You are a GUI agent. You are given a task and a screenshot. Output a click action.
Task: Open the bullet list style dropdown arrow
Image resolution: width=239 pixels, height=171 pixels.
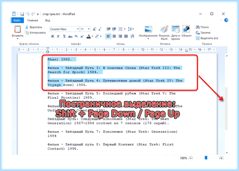pyautogui.click(x=125, y=29)
